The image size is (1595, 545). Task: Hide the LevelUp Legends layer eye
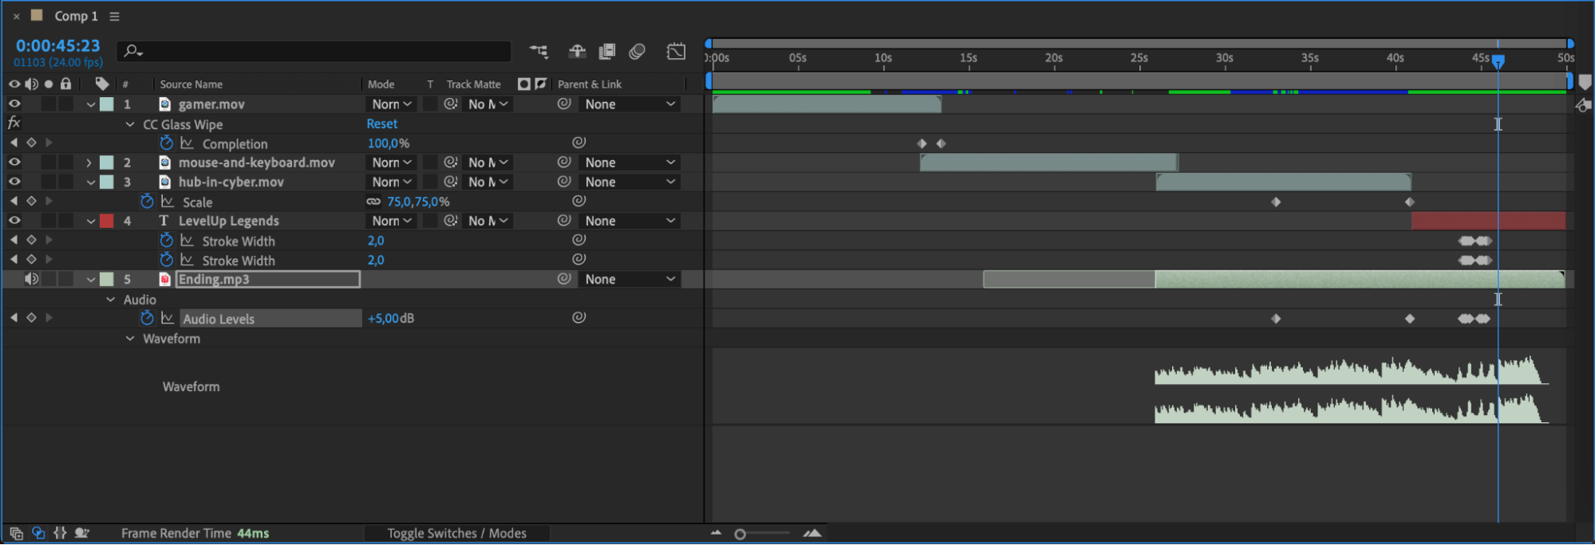click(14, 221)
